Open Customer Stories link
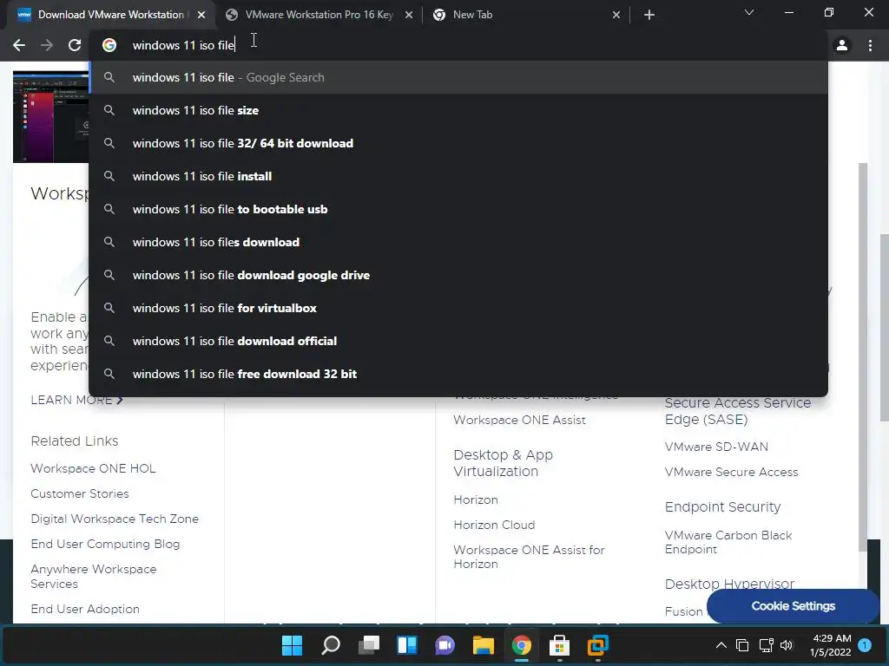The image size is (889, 666). (x=79, y=493)
